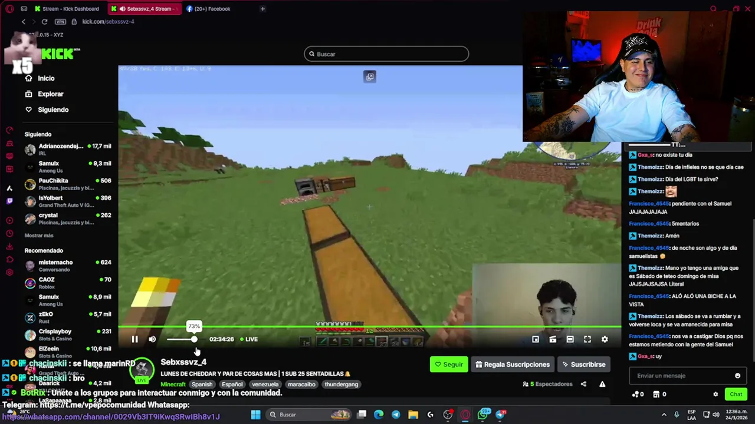
Task: Open CAOZ recommended channel
Action: tap(68, 283)
